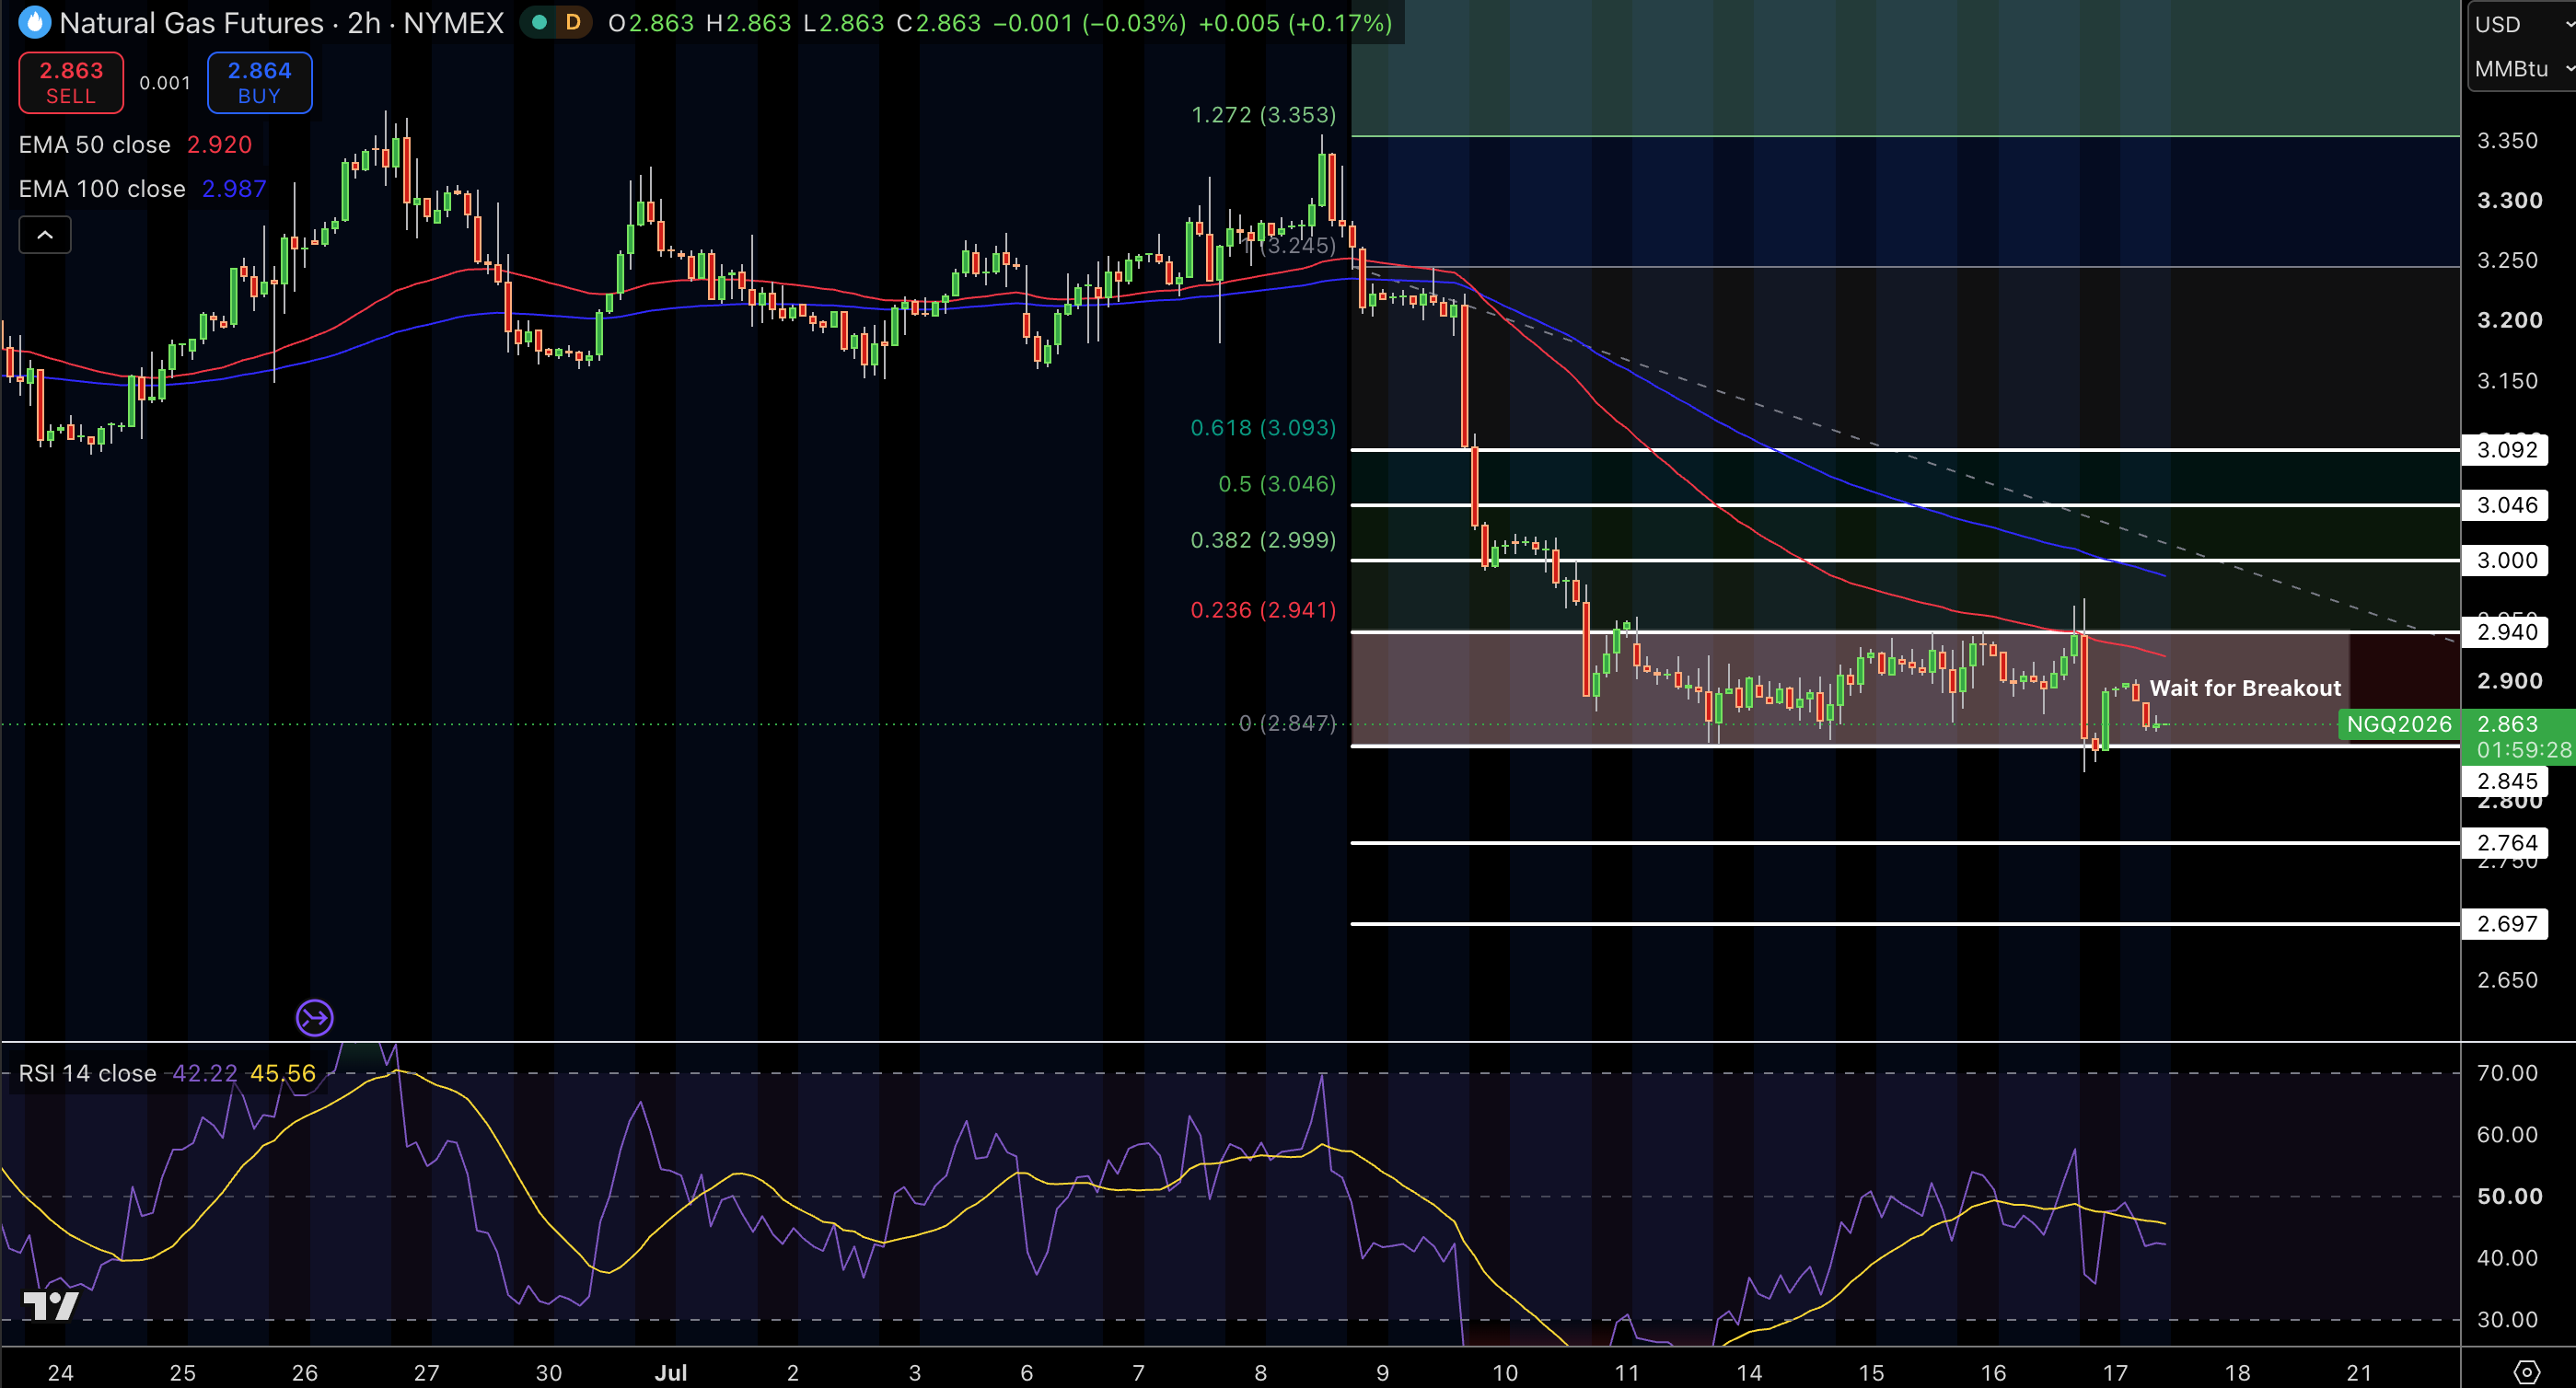The width and height of the screenshot is (2576, 1388).
Task: Click the 3.046 horizontal line price tag
Action: [x=2505, y=505]
